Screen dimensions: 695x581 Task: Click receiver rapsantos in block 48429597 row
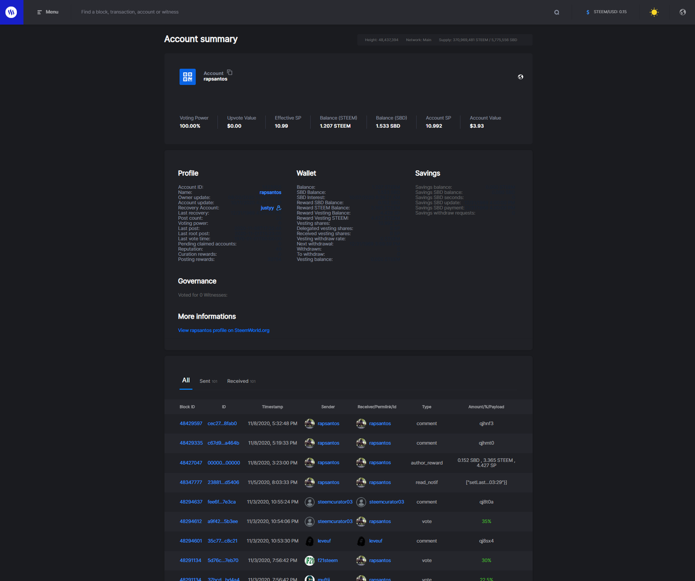(380, 424)
